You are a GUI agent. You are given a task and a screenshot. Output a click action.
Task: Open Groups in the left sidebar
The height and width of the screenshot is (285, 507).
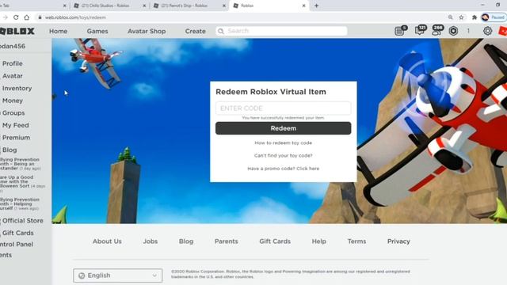(x=13, y=113)
